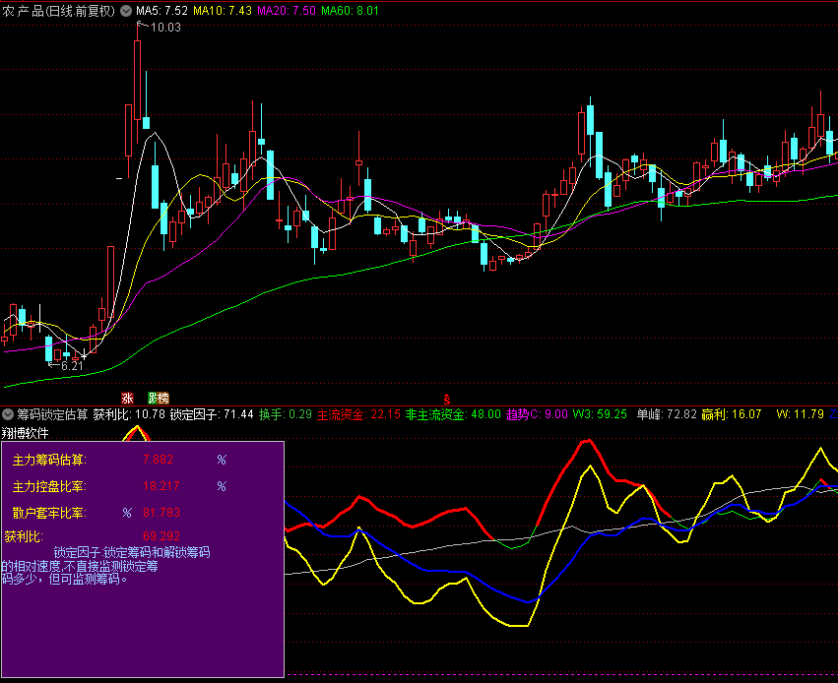Click the MA10: 7.43 label
Viewport: 838px width, 683px height.
point(223,11)
